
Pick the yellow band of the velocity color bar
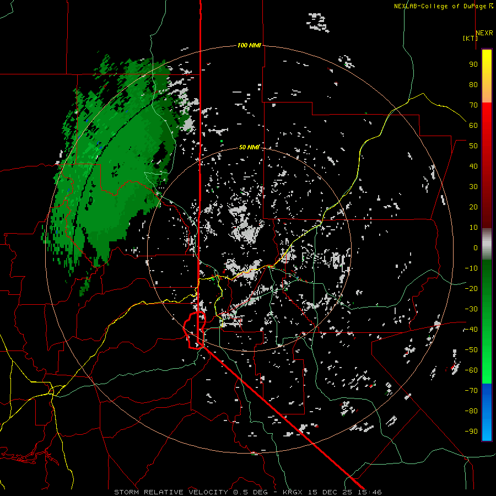tap(487, 68)
